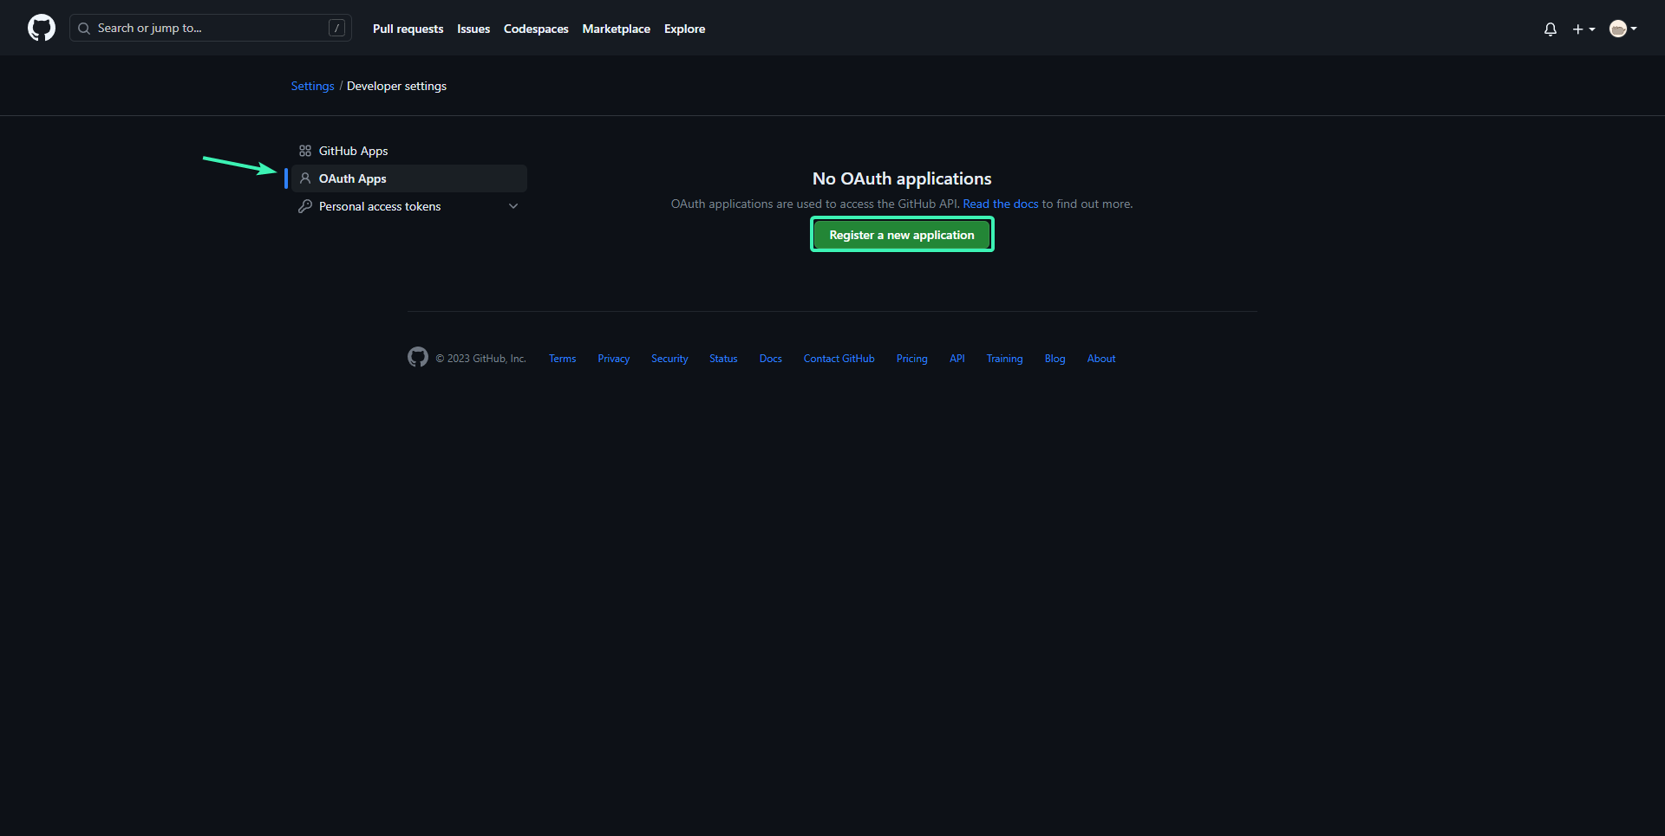Go back to Settings via breadcrumb
The image size is (1665, 836).
coord(312,85)
